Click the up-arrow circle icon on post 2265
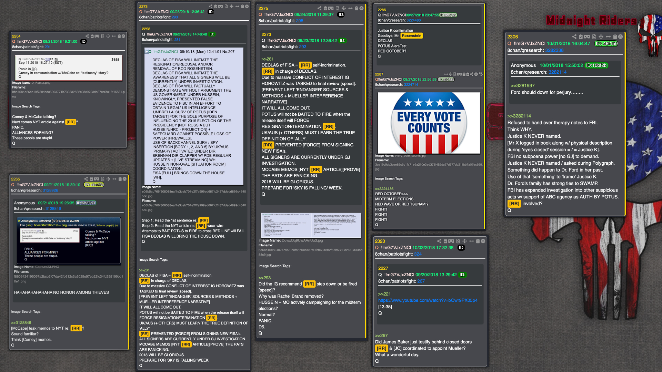This screenshot has width=662, height=372. click(x=124, y=179)
